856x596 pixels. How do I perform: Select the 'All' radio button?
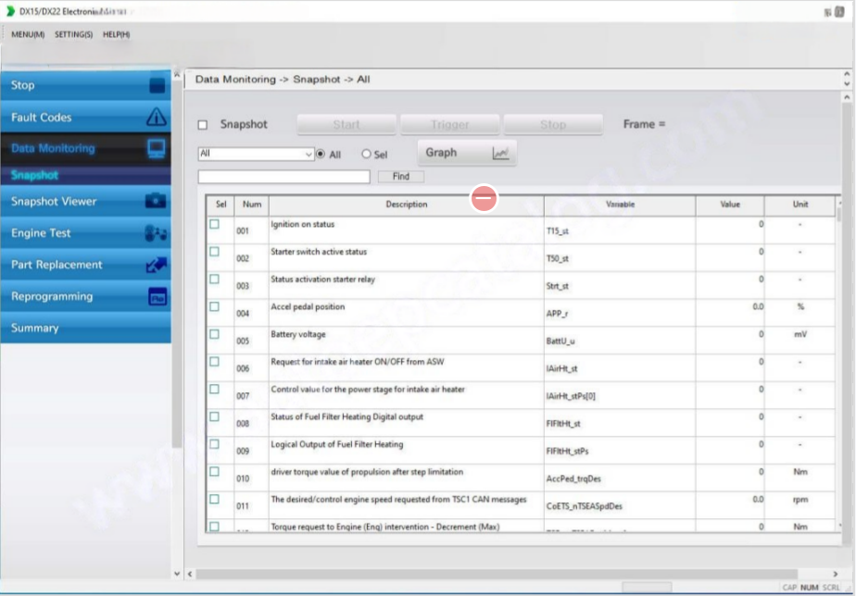pos(321,155)
